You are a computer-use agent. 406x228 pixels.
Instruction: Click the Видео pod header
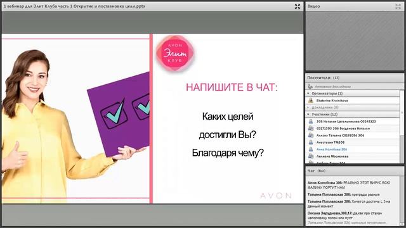point(355,6)
